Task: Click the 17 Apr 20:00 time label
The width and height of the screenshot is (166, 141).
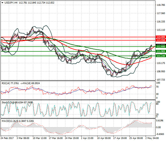Action: coord(120,138)
